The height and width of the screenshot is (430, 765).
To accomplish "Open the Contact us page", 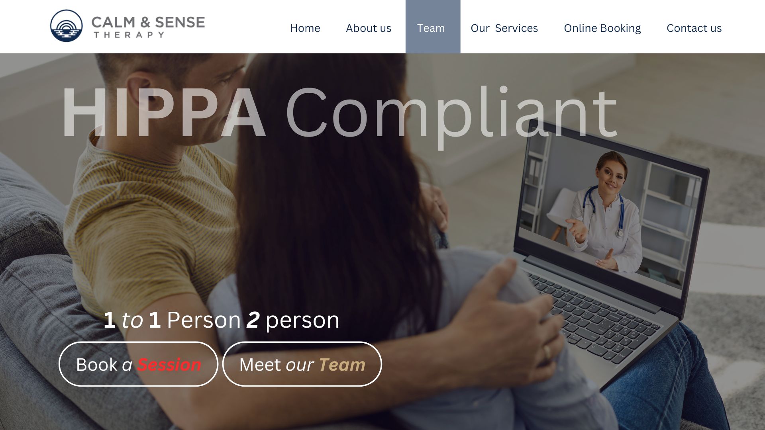I will pyautogui.click(x=694, y=28).
